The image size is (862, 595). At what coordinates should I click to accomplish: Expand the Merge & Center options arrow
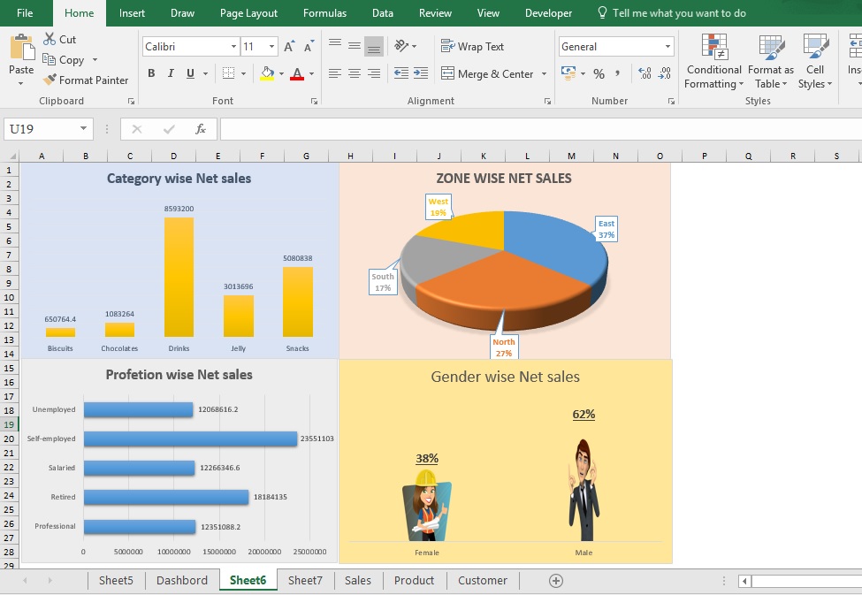pyautogui.click(x=545, y=73)
